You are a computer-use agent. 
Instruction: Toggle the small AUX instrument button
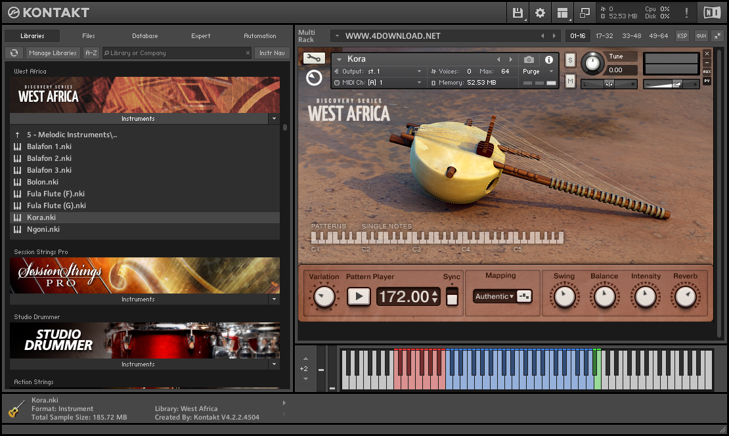point(707,72)
